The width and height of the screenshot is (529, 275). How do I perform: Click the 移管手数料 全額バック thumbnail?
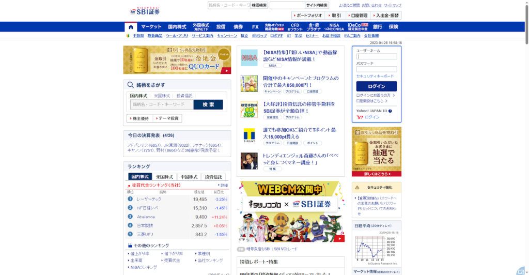(x=249, y=109)
